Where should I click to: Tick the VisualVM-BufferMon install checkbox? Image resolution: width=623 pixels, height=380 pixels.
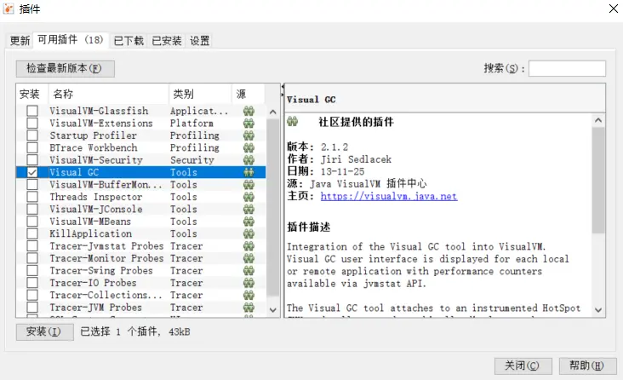coord(32,185)
